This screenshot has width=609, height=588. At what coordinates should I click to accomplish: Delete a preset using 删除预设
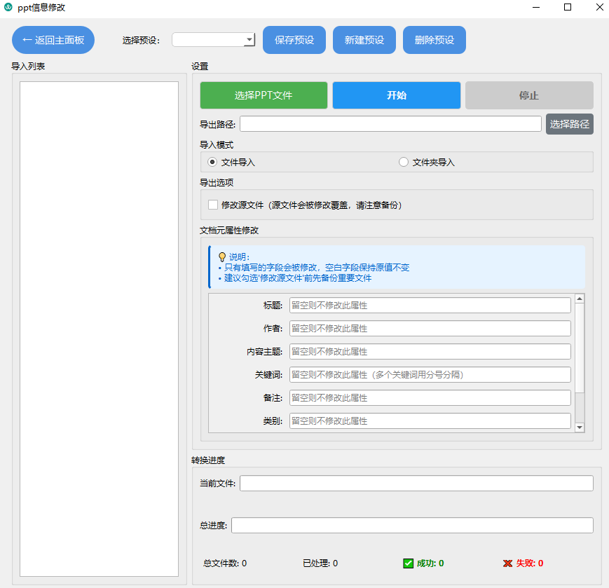434,39
